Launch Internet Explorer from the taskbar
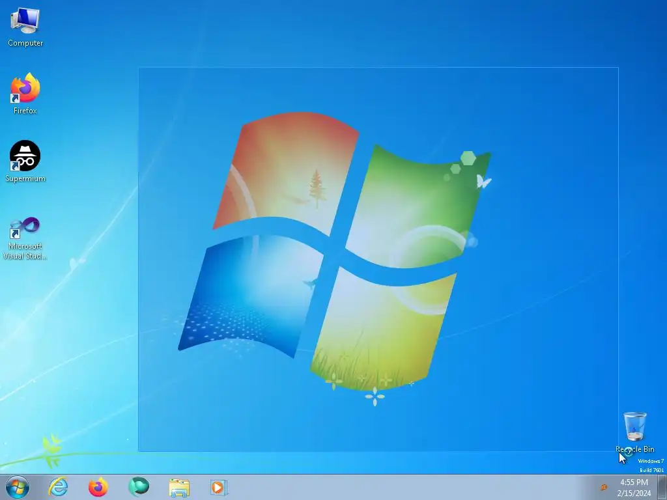 click(58, 487)
